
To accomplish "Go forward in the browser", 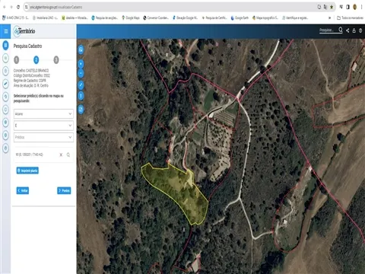I will [x=11, y=7].
